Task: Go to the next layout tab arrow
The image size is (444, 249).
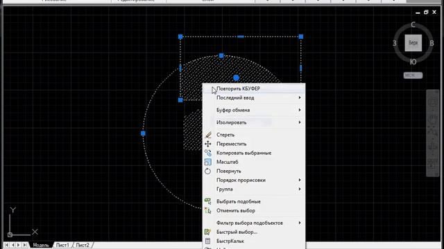Action: tap(19, 245)
